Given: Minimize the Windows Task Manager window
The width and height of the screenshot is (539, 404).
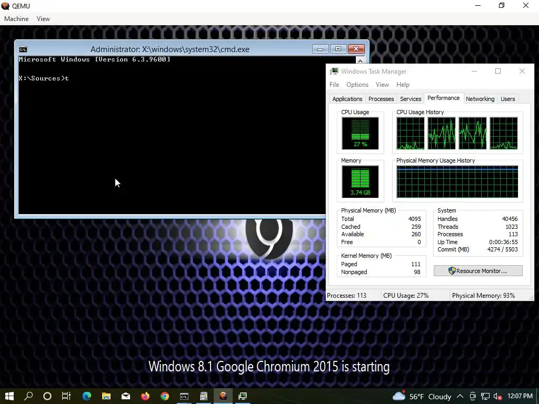Looking at the screenshot, I should [474, 71].
